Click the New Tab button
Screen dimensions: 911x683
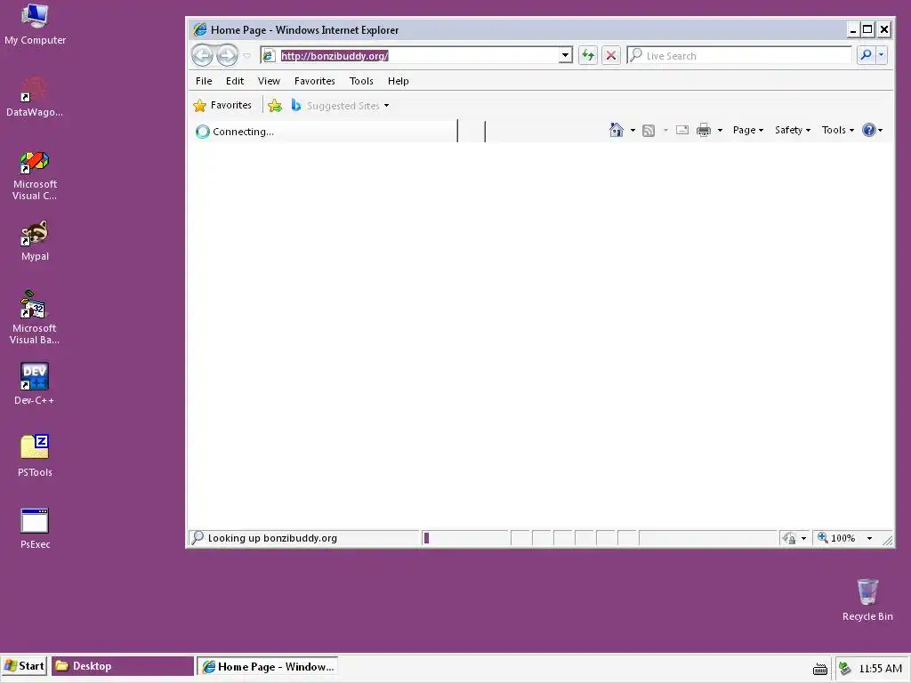click(x=472, y=132)
